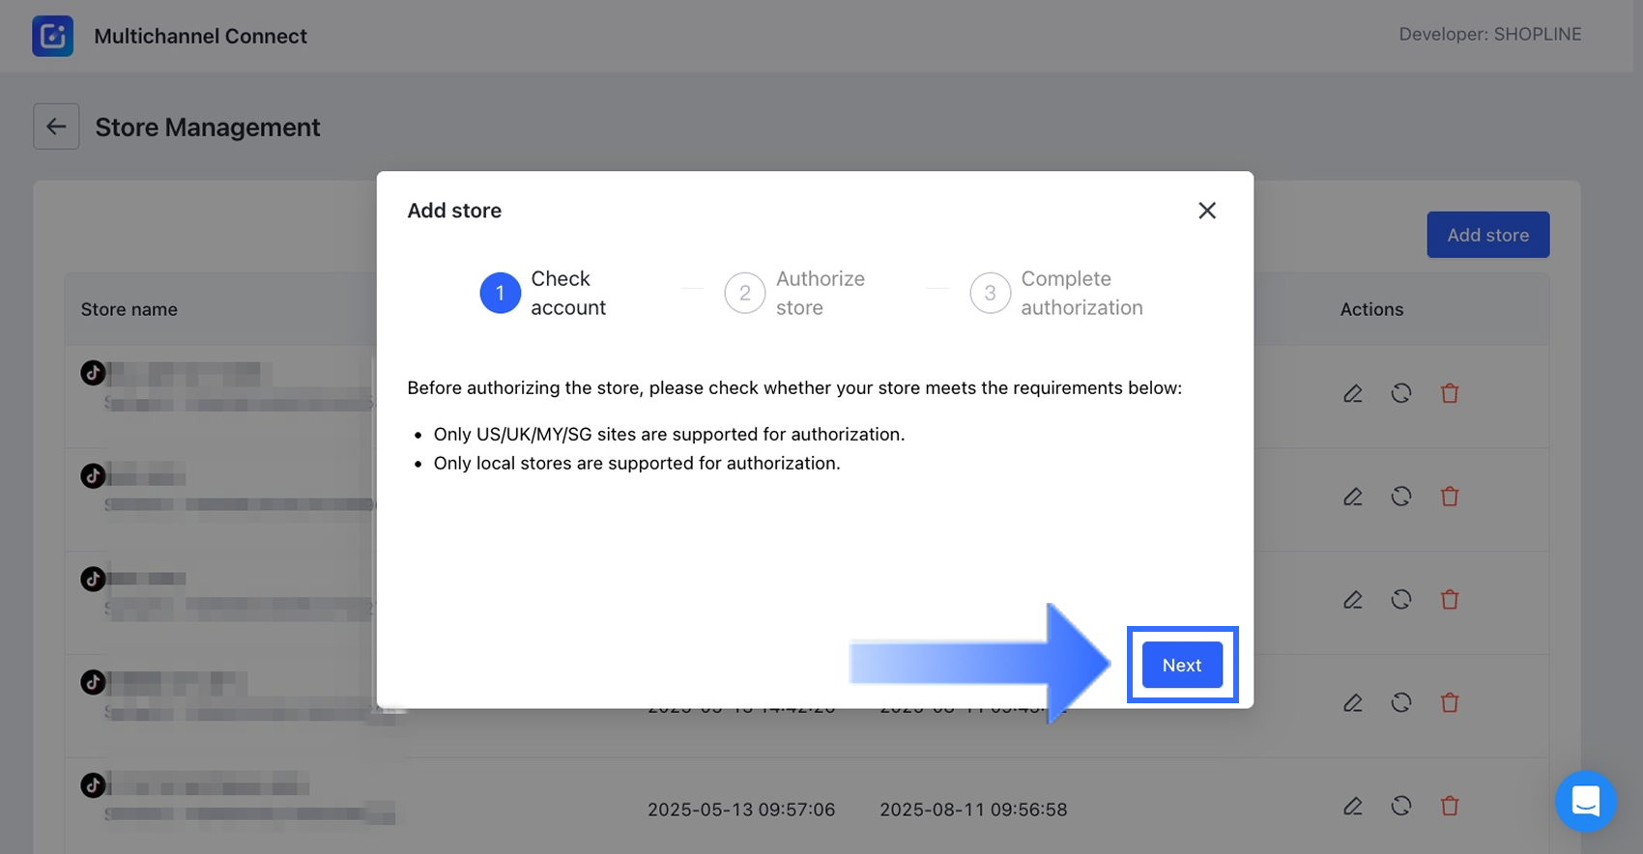Delete the second store in the list
This screenshot has width=1643, height=854.
tap(1450, 497)
